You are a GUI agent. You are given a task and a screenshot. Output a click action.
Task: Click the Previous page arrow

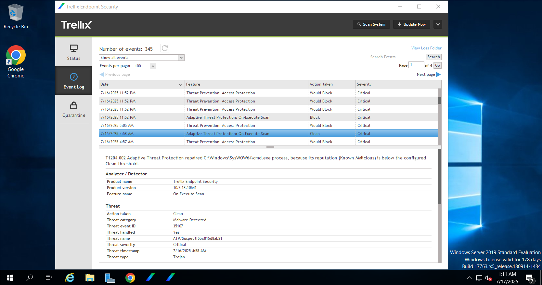click(102, 75)
